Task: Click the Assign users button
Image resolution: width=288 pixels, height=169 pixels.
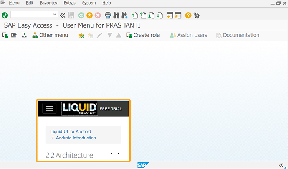Action: point(189,35)
